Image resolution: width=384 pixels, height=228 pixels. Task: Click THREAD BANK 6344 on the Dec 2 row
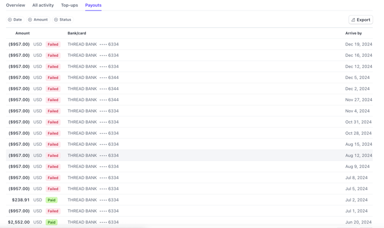[x=93, y=88]
